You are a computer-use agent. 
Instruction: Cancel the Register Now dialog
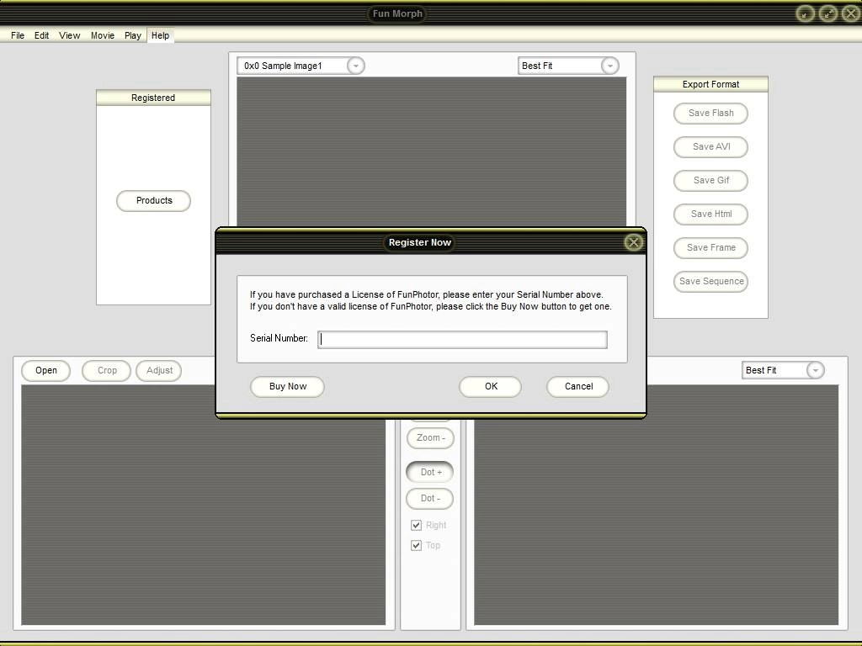point(578,386)
